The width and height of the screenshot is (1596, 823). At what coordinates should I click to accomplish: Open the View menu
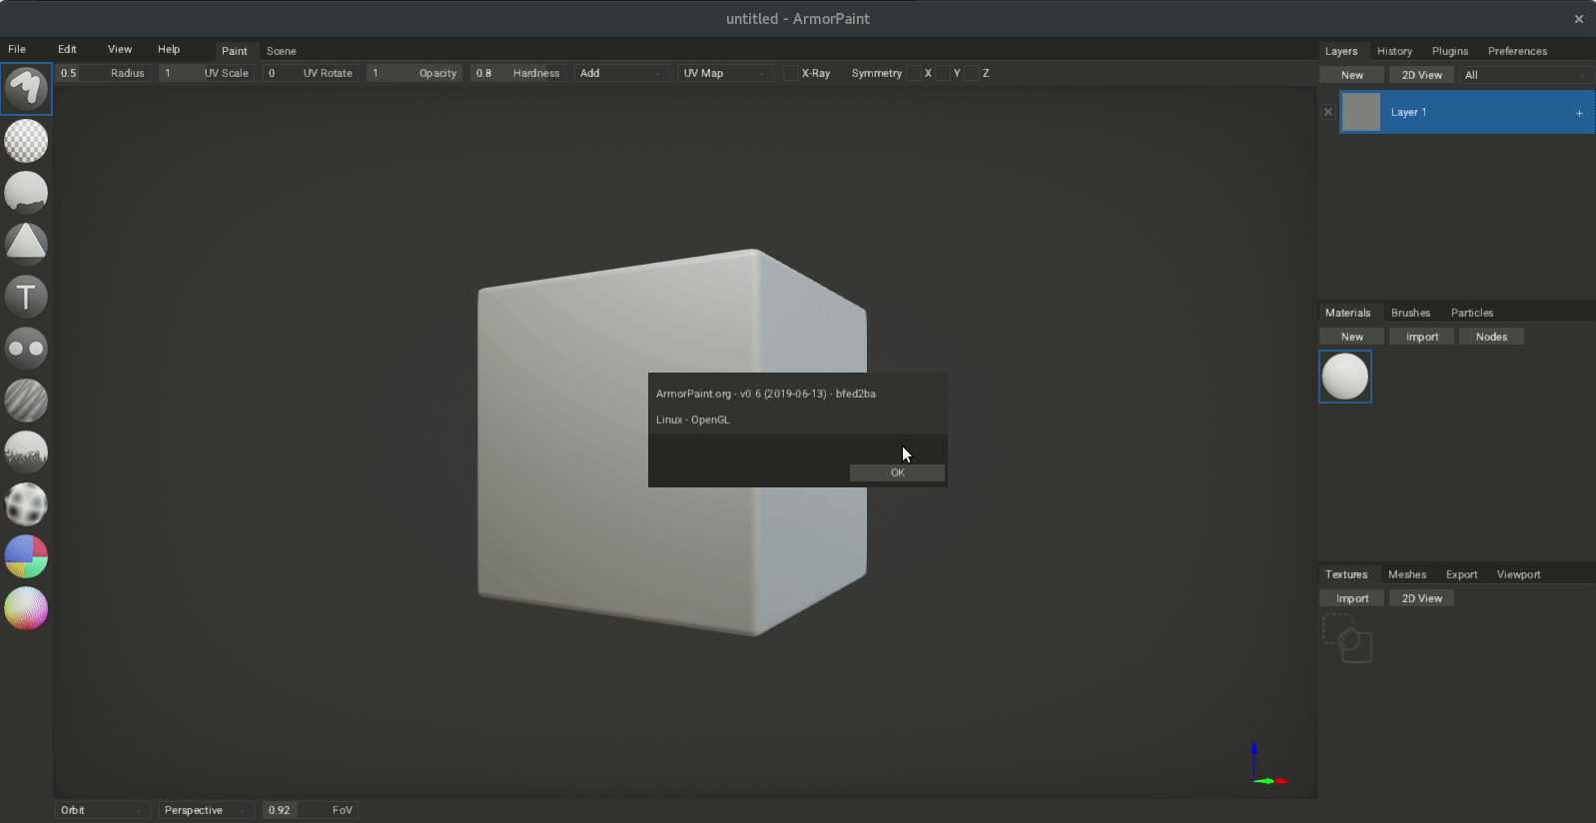tap(120, 49)
